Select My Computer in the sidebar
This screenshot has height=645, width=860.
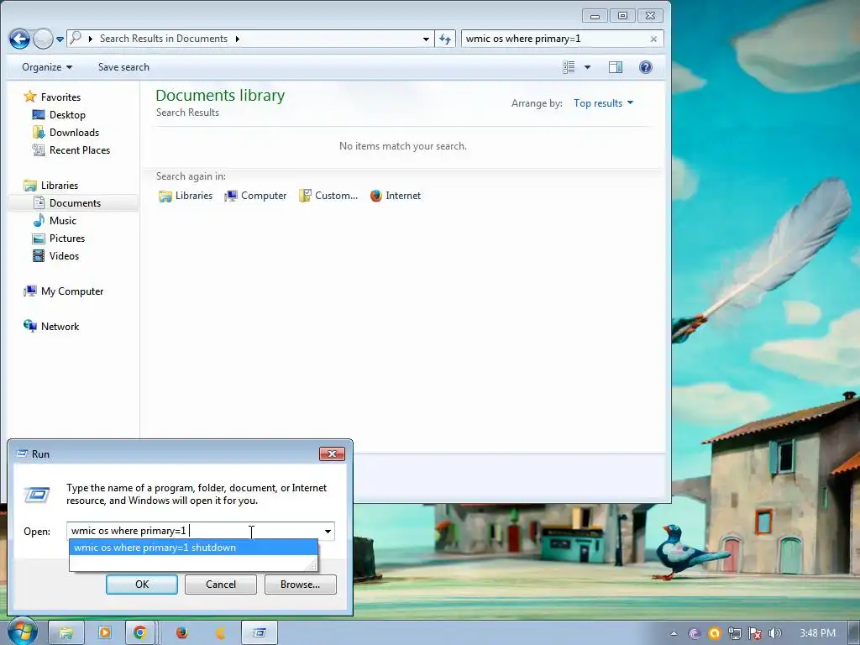[x=72, y=291]
